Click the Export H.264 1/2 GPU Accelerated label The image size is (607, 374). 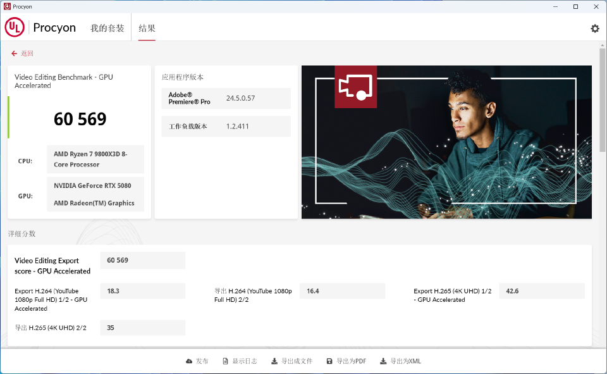(x=51, y=299)
